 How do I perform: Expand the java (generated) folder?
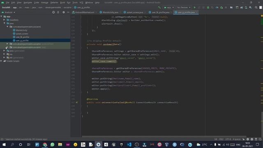(x=4, y=51)
